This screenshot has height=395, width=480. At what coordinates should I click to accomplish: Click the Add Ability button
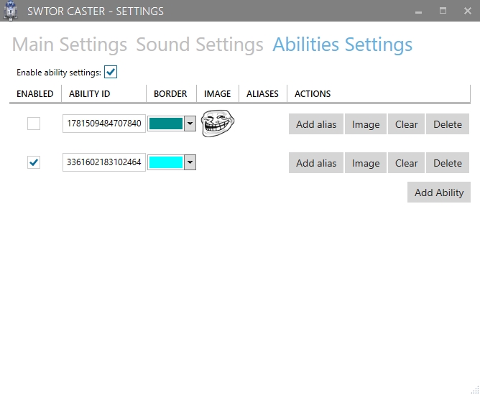pyautogui.click(x=439, y=192)
